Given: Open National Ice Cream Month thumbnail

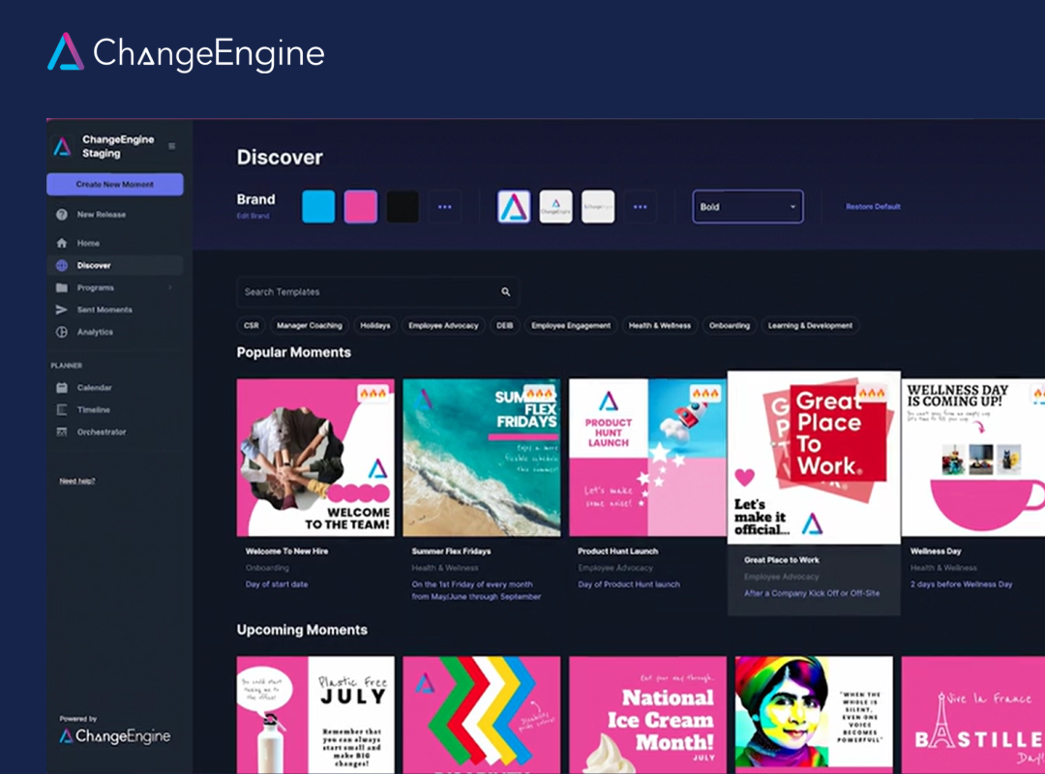Looking at the screenshot, I should click(647, 715).
